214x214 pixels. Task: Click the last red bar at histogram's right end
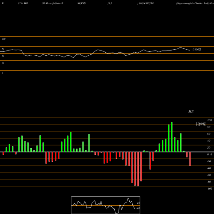(x=190, y=159)
